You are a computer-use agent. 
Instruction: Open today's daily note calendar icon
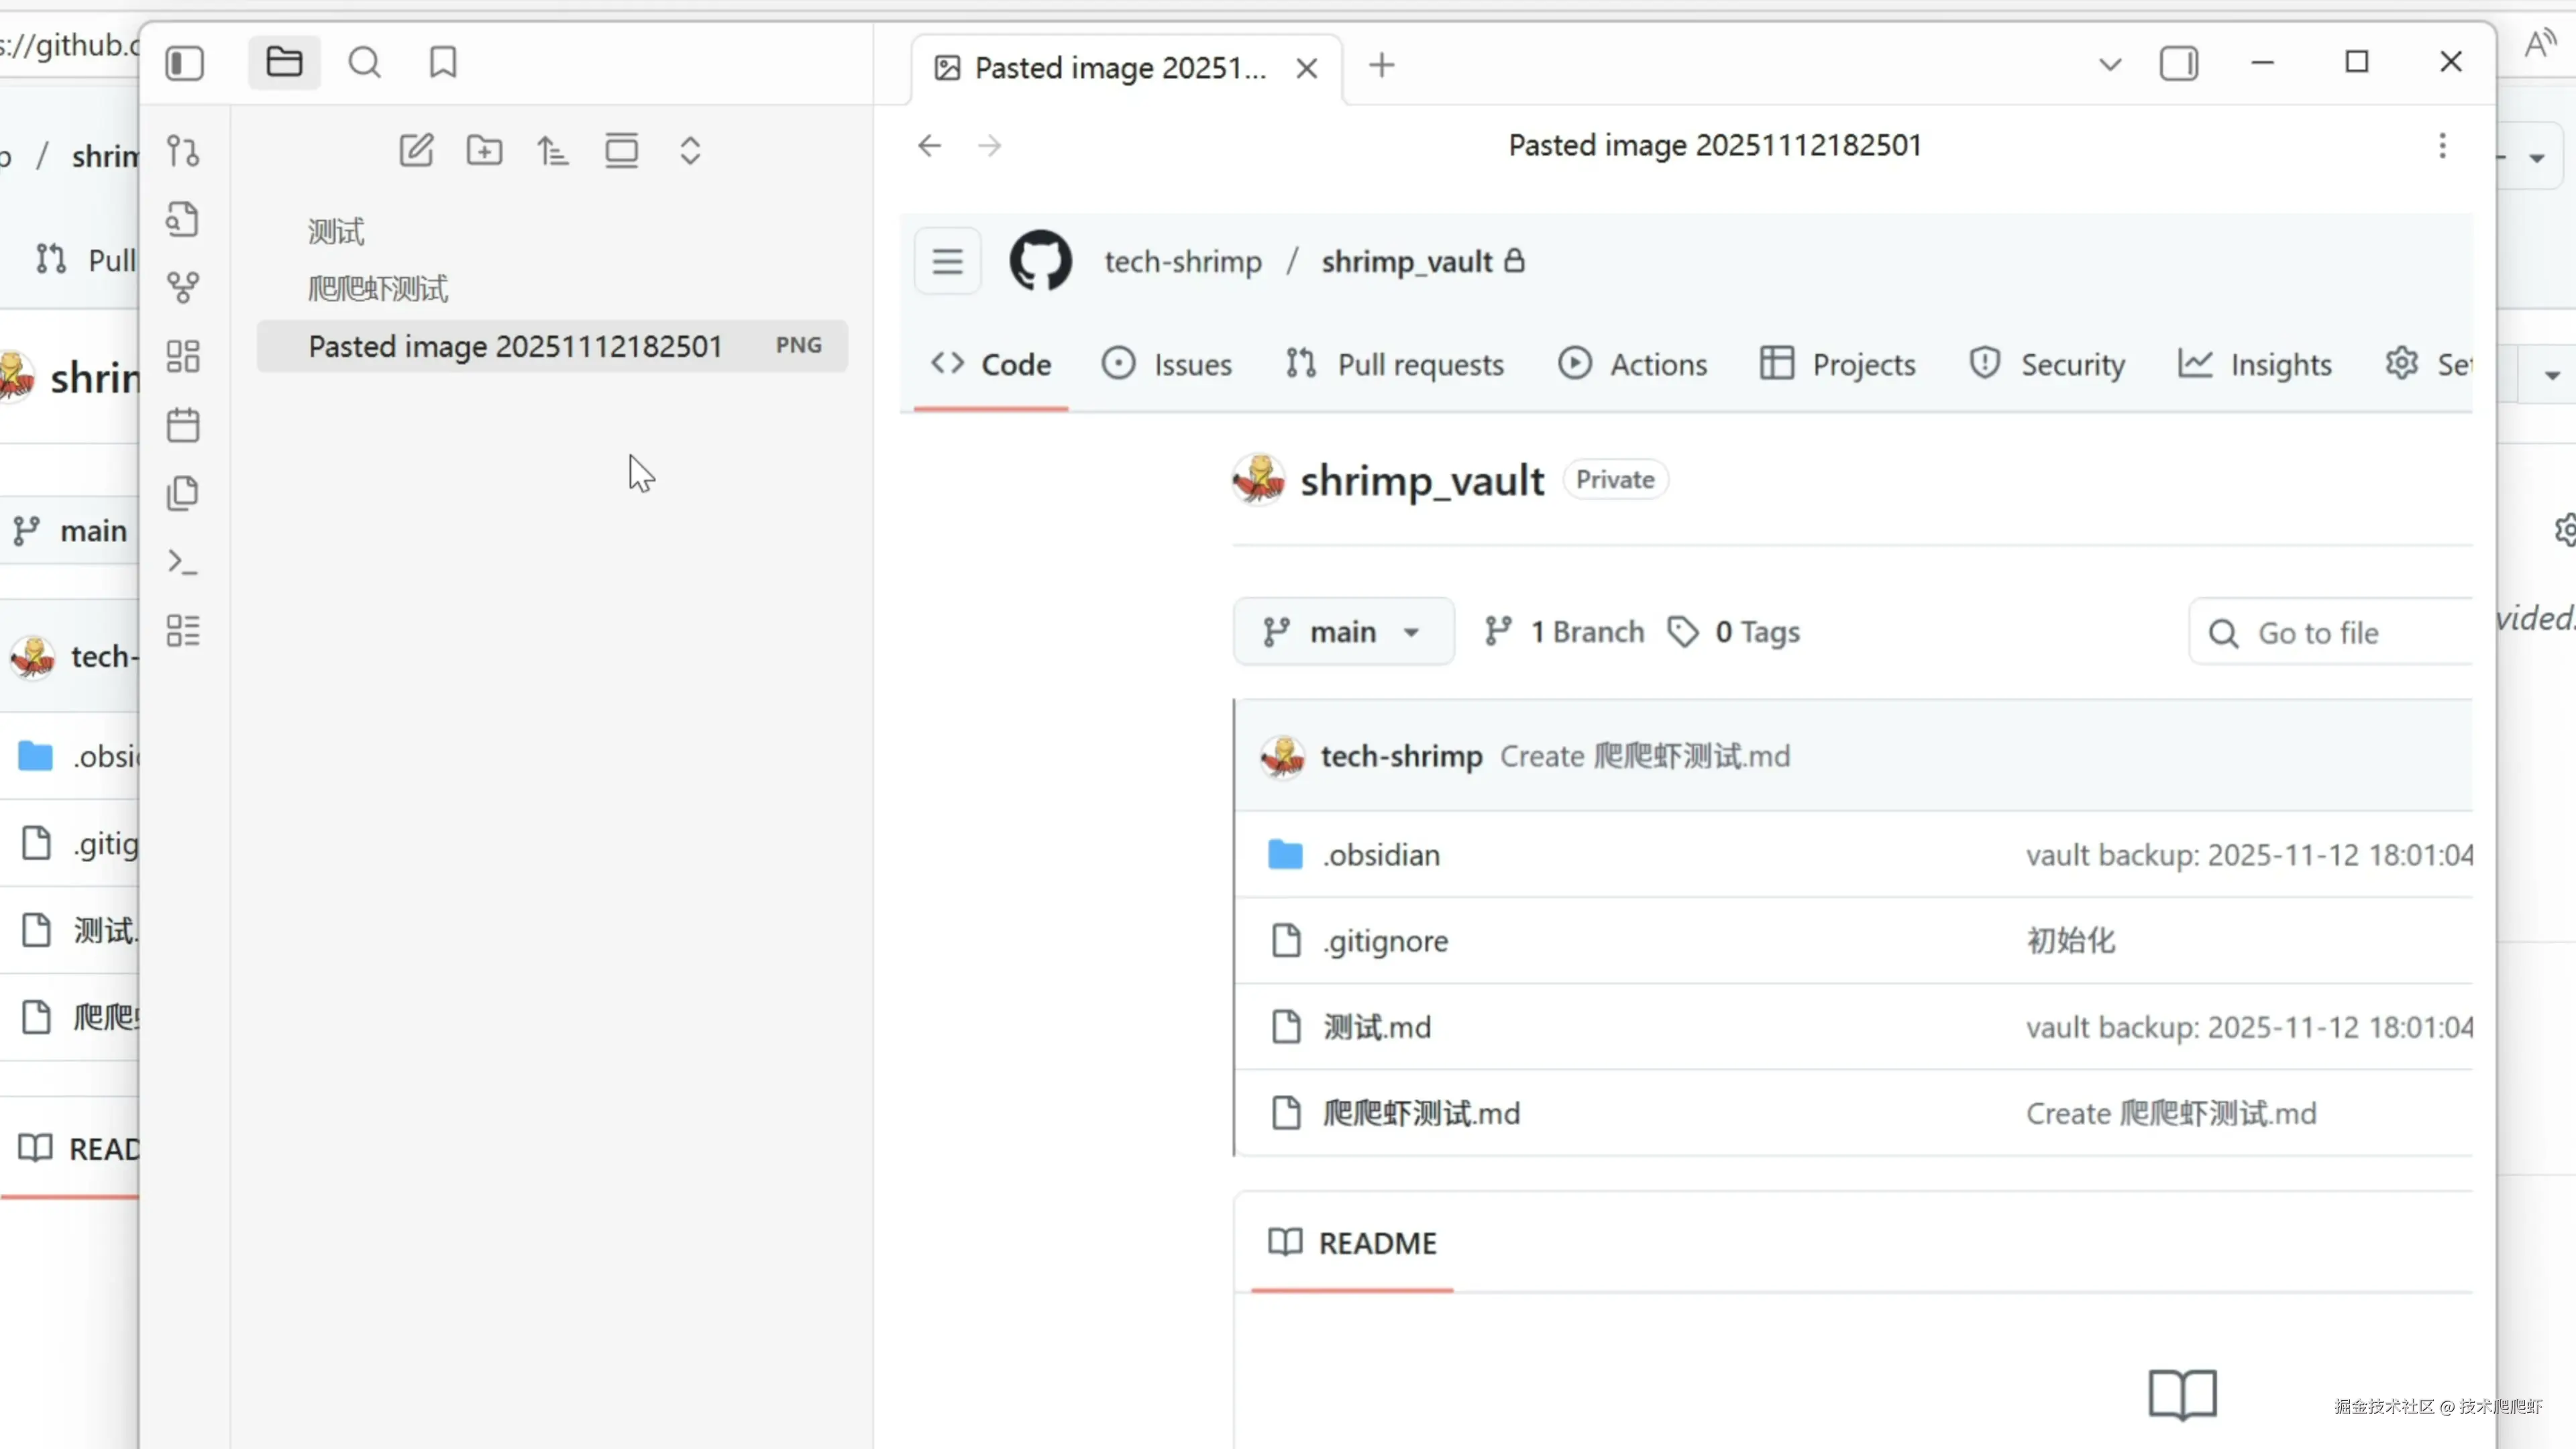(183, 426)
